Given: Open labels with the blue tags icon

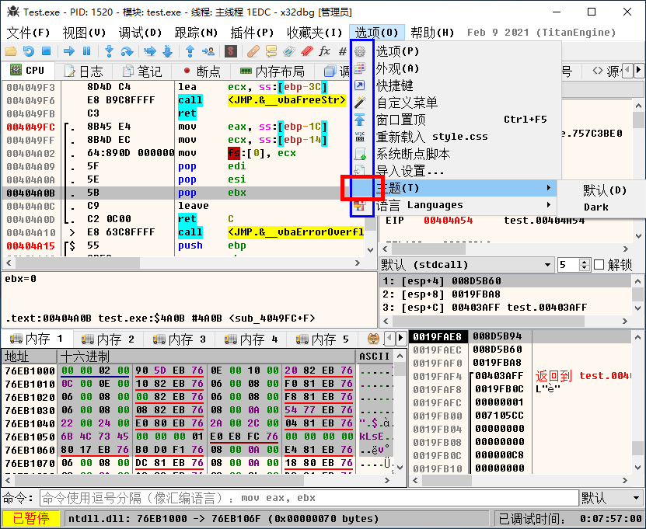Looking at the screenshot, I should 289,51.
